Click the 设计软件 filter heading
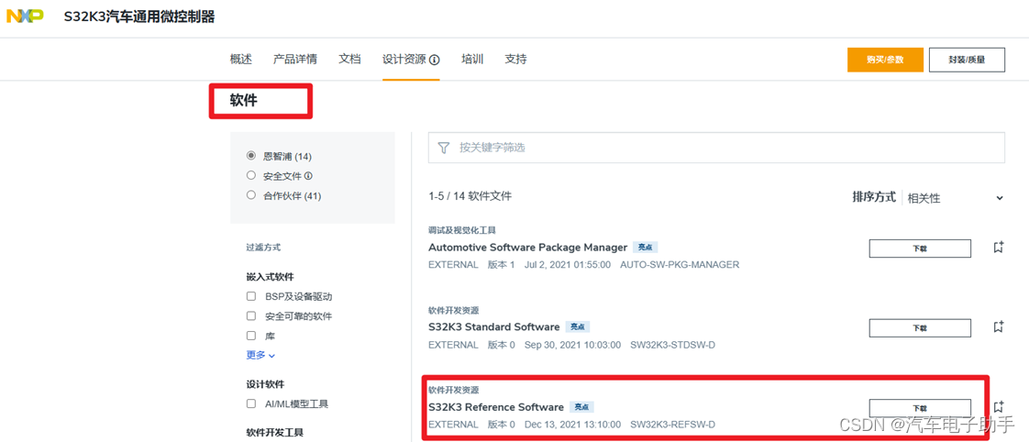 (265, 383)
